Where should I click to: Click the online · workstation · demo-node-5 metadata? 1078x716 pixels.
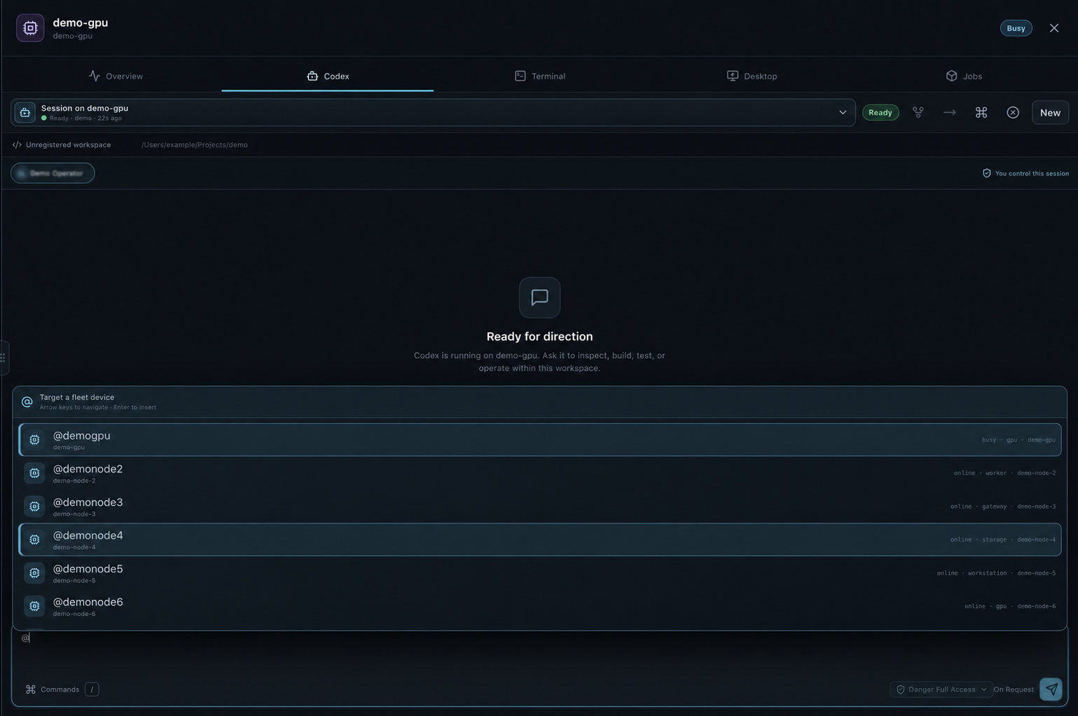tap(996, 573)
